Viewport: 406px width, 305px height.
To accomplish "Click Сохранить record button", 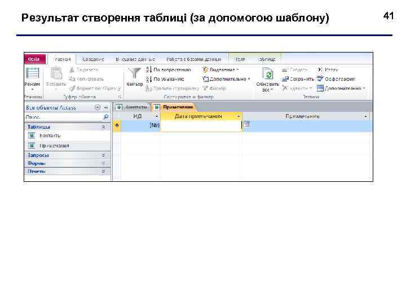I will click(x=298, y=79).
